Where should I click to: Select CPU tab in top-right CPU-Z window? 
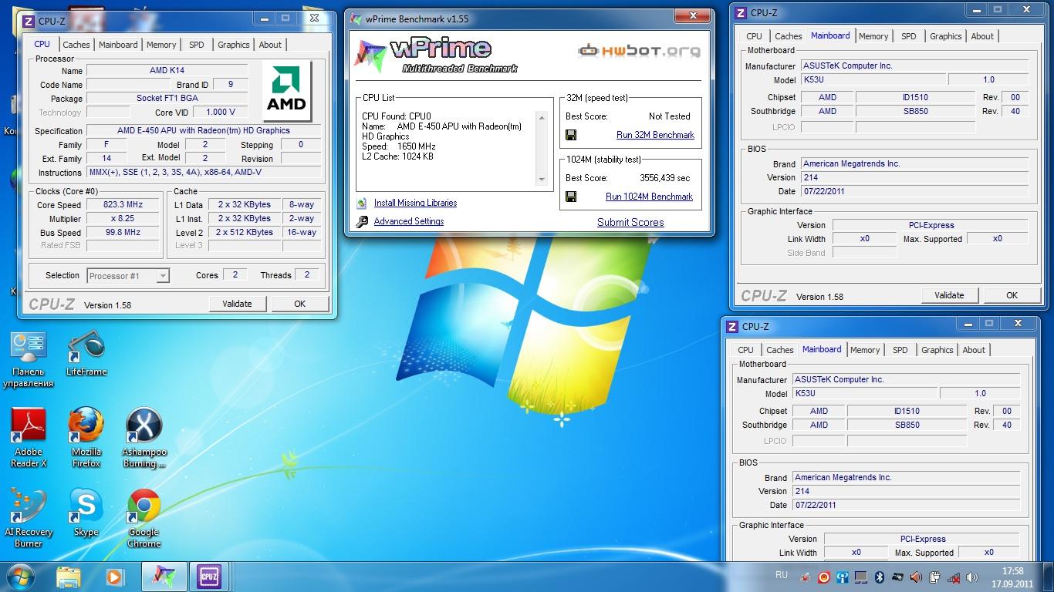pyautogui.click(x=754, y=36)
